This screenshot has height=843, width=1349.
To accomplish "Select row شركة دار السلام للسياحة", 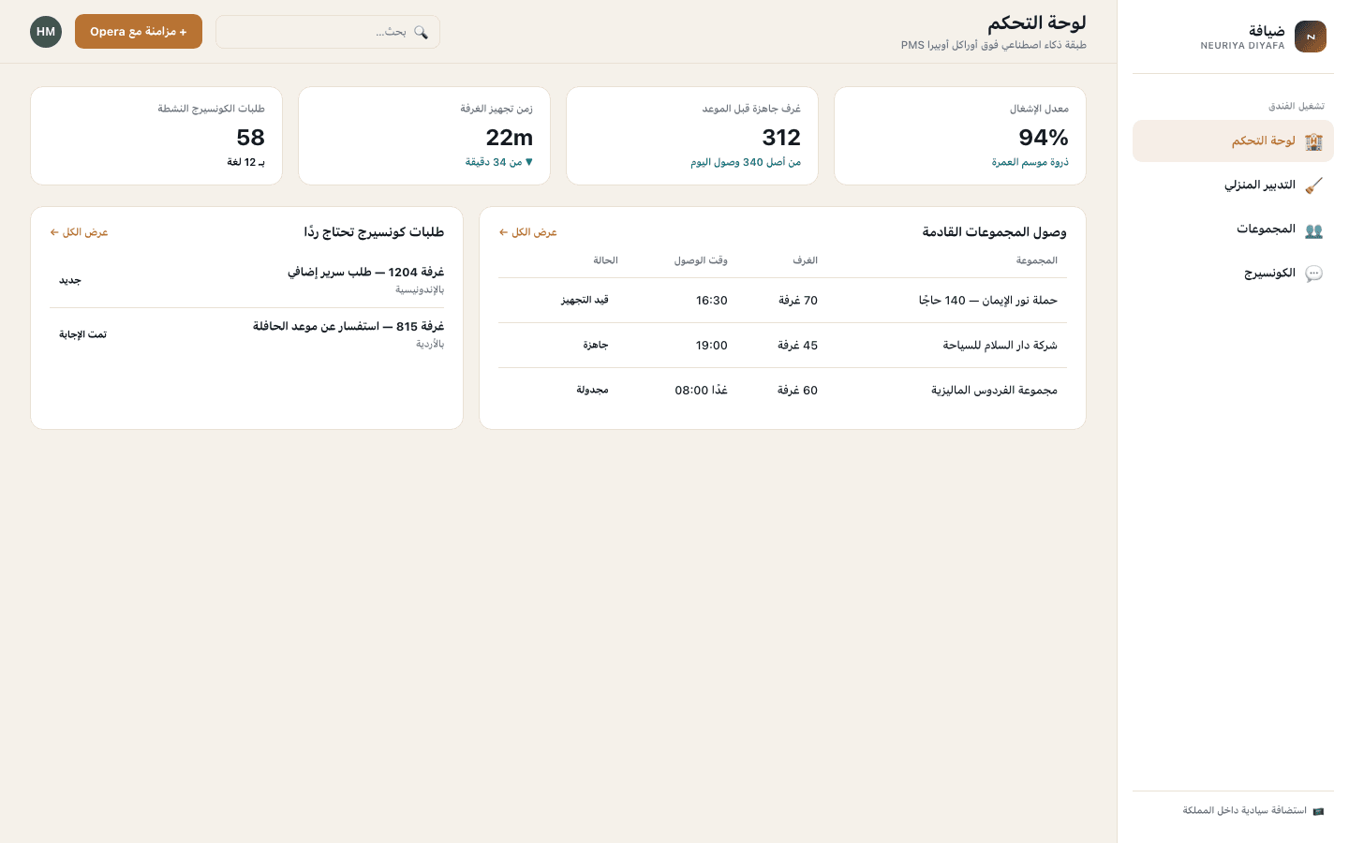I will 782,346.
